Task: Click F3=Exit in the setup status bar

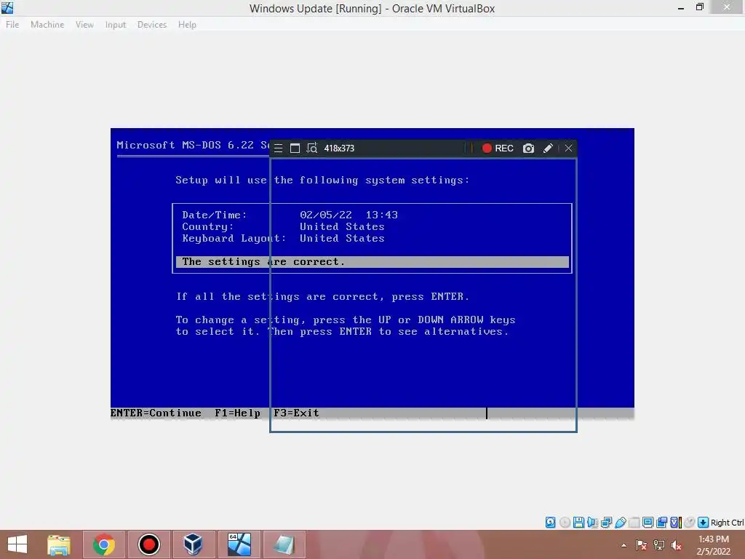Action: click(x=296, y=413)
